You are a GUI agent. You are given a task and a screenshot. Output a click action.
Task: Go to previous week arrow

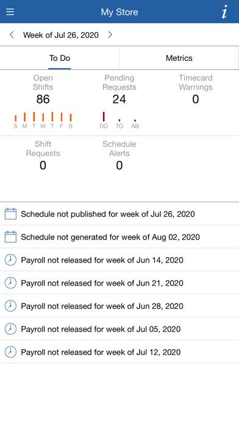coord(12,35)
